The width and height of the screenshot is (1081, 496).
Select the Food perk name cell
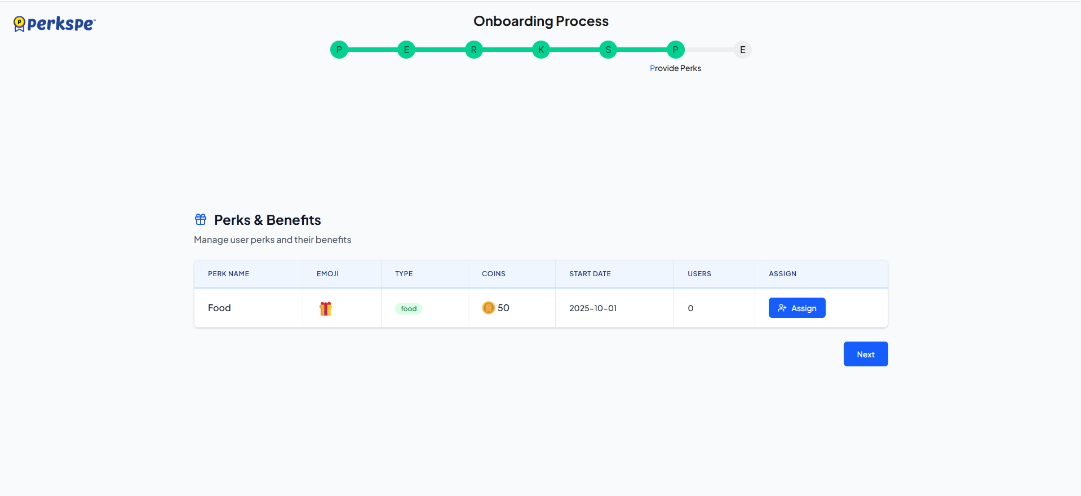(219, 308)
